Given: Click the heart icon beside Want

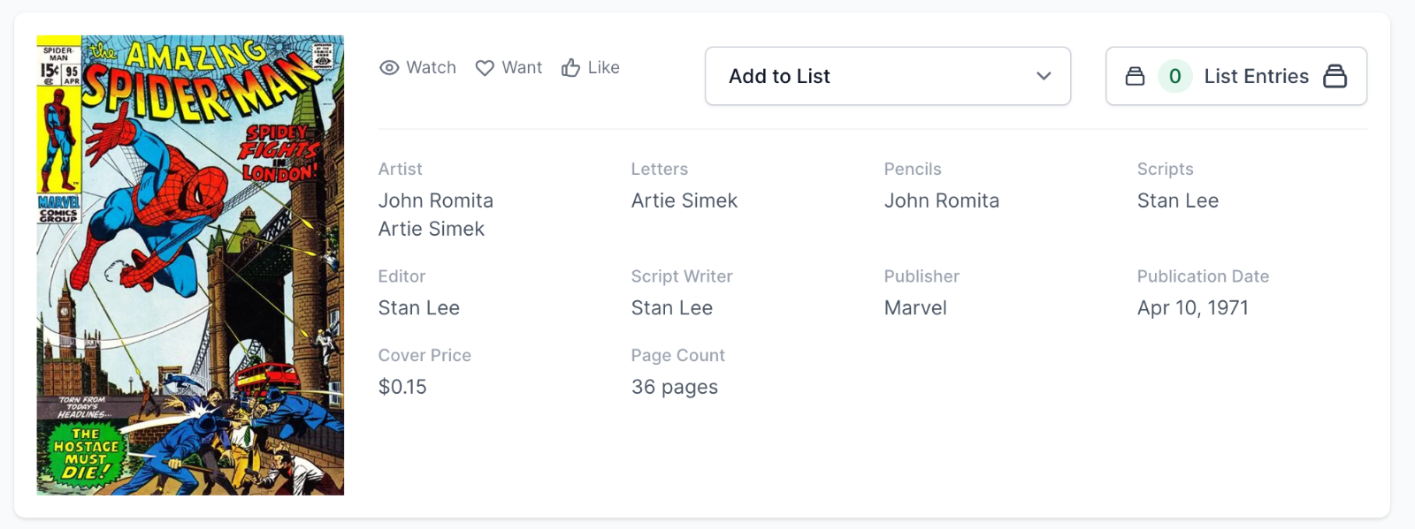Looking at the screenshot, I should 485,68.
